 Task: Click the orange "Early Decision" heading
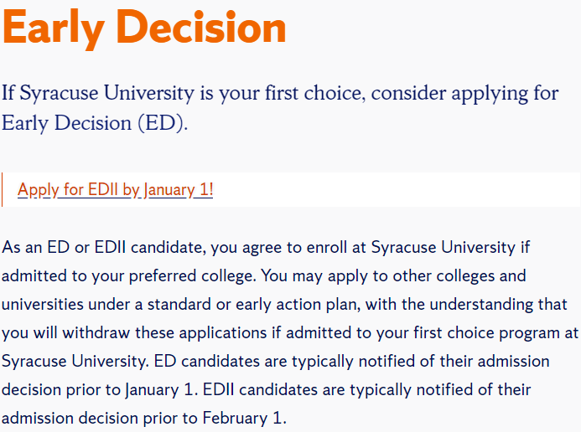tap(144, 28)
